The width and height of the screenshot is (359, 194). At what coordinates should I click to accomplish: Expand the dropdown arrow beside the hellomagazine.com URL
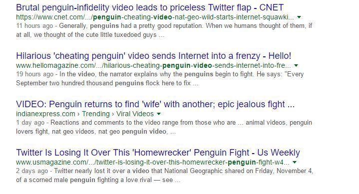(x=296, y=66)
